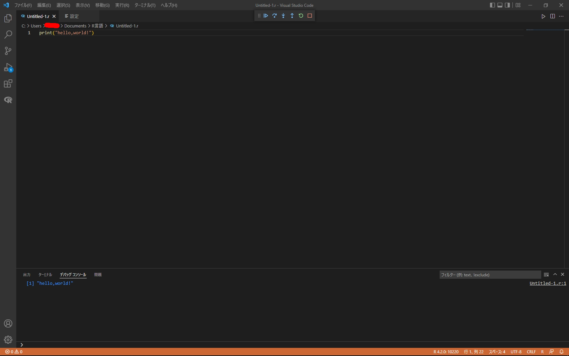
Task: Click the debug console filter field
Action: pyautogui.click(x=489, y=275)
